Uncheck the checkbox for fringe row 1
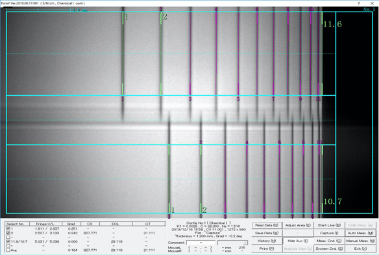Viewport: 379px width, 255px height. point(8,228)
